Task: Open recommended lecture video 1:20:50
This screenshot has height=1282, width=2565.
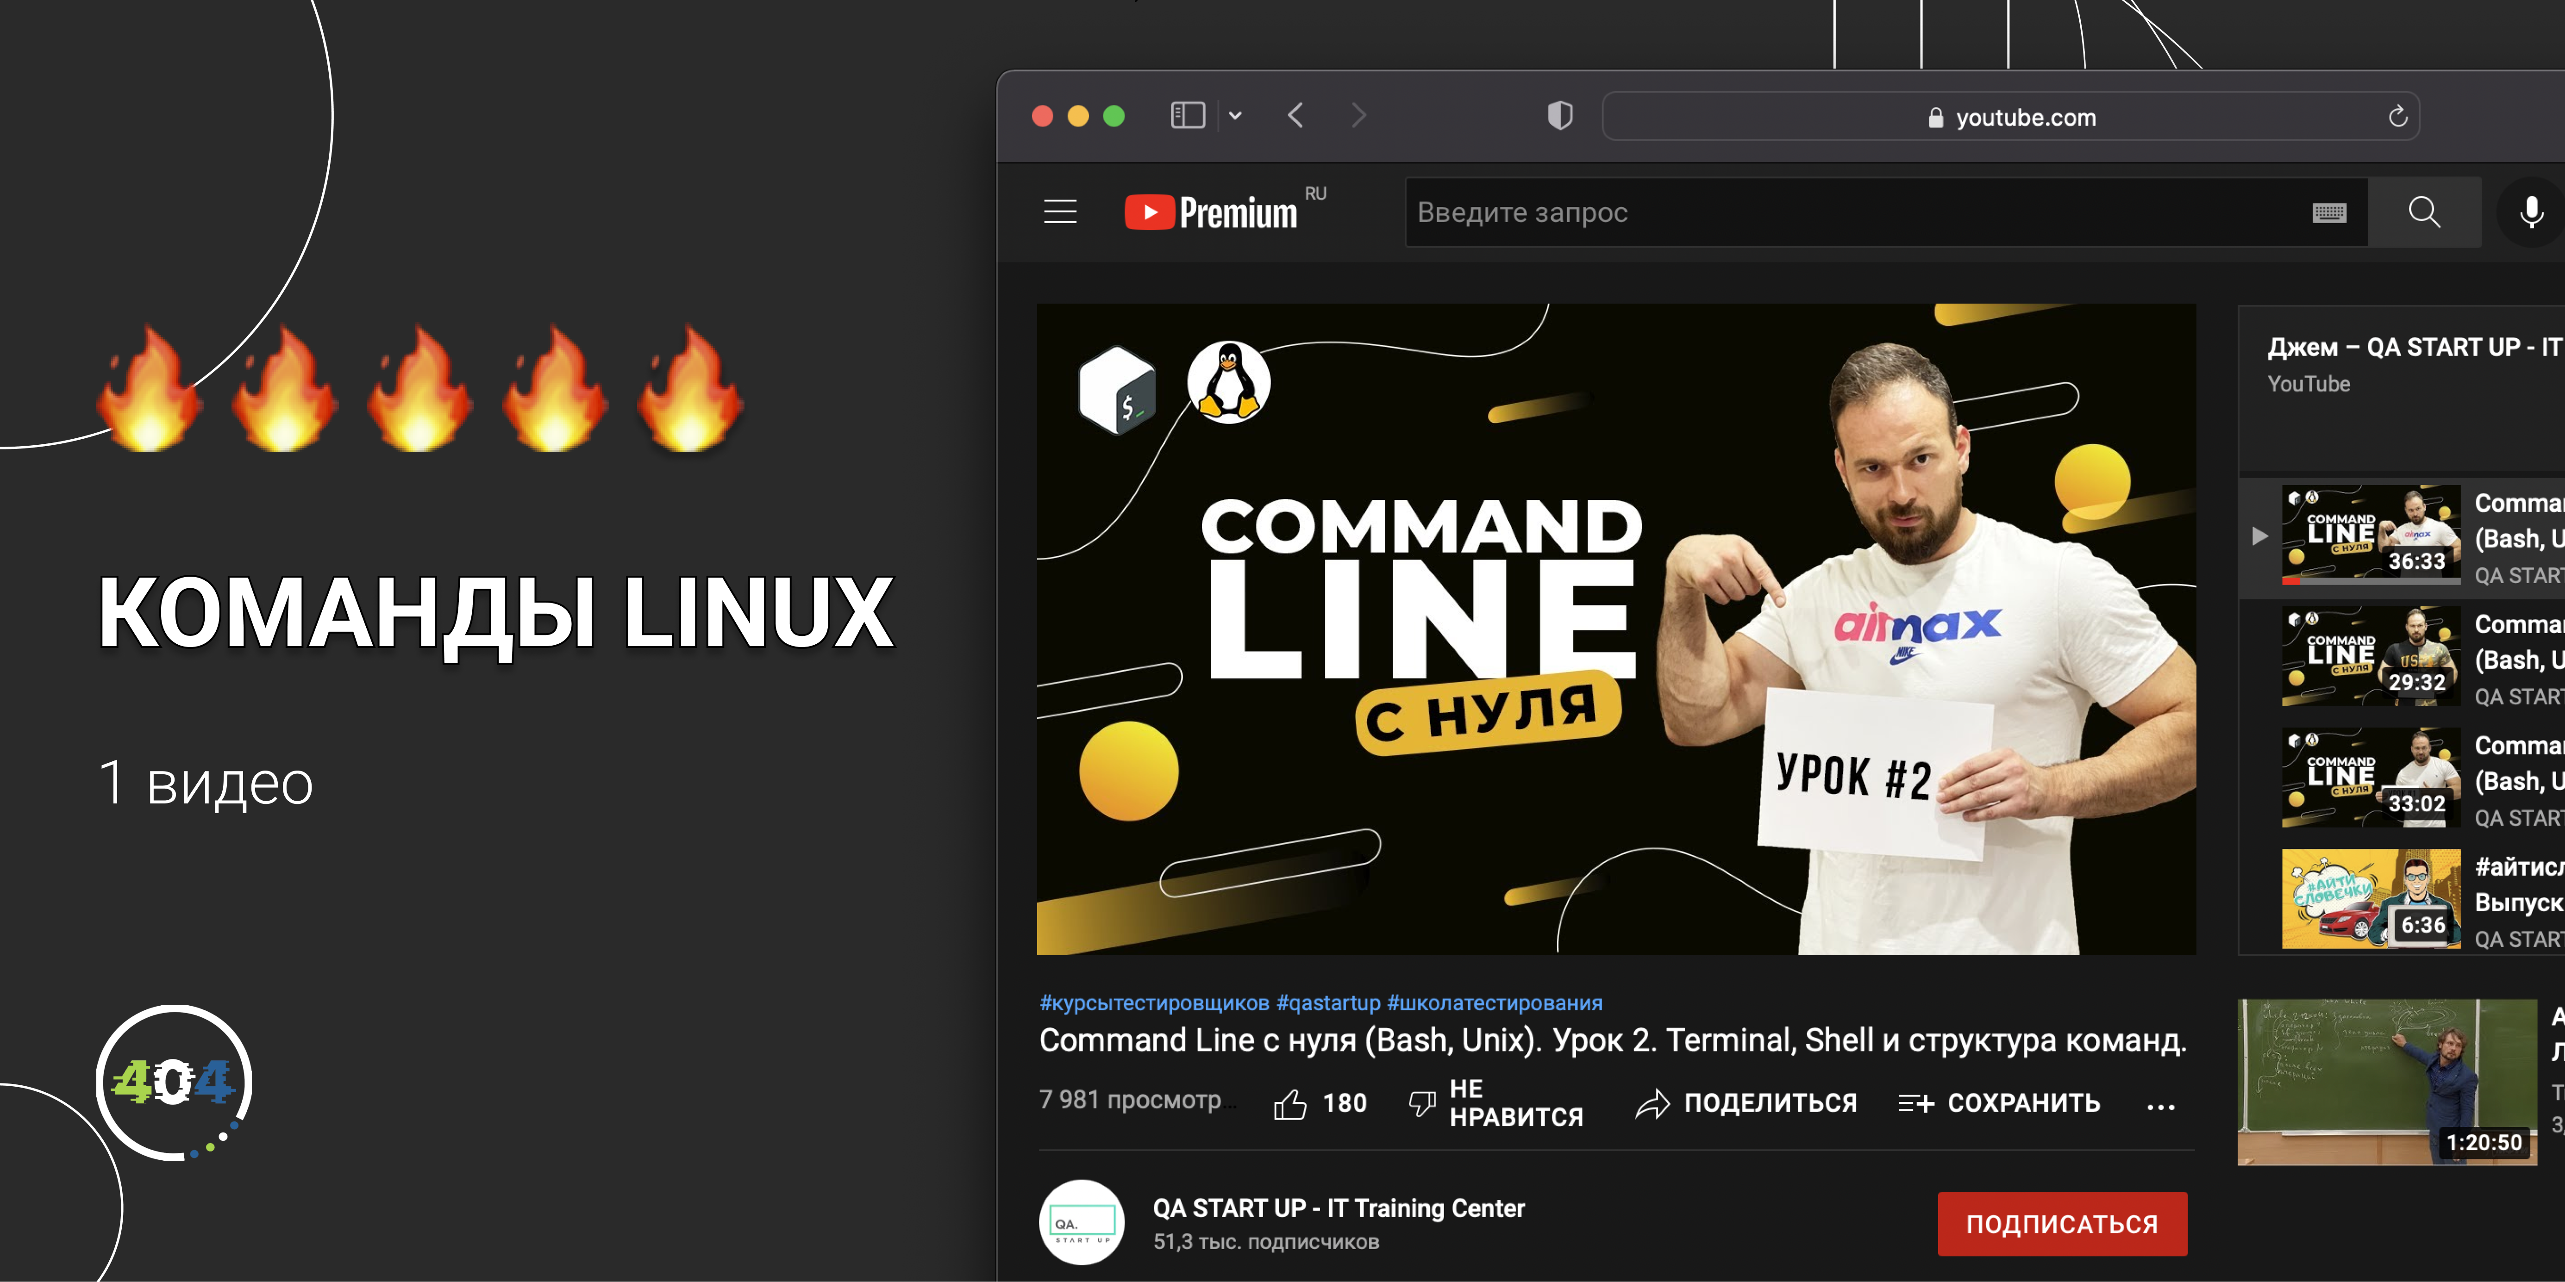Action: pos(2386,1082)
